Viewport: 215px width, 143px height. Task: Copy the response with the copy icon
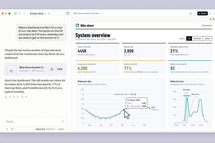point(5,97)
